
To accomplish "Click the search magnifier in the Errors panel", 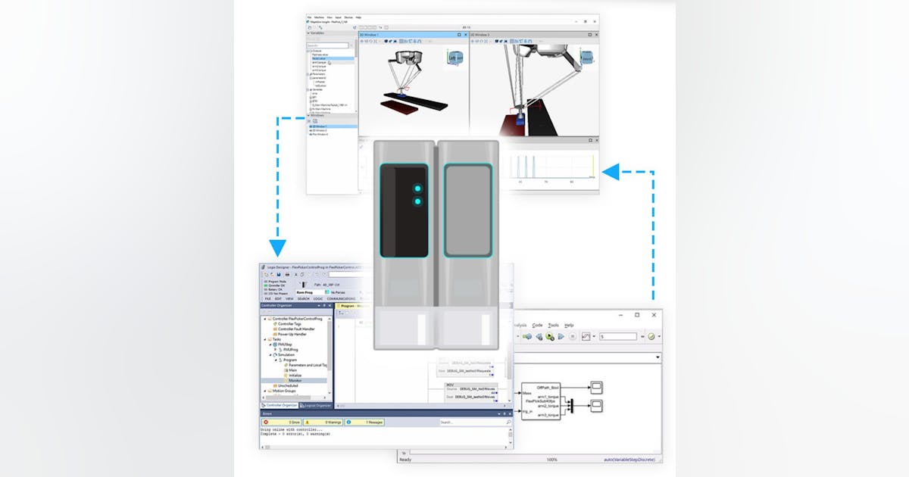I will 508,422.
